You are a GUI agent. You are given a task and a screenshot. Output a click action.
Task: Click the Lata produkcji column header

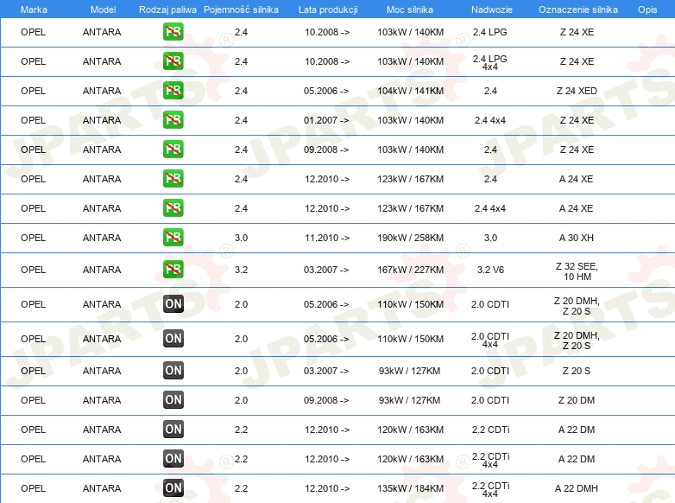327,9
